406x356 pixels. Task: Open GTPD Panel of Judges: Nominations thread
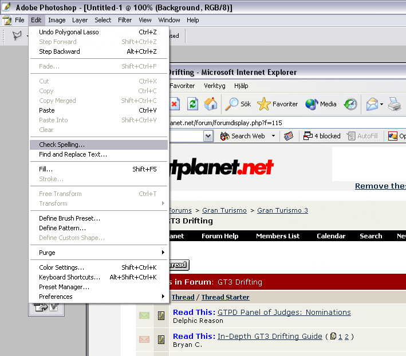pos(284,312)
